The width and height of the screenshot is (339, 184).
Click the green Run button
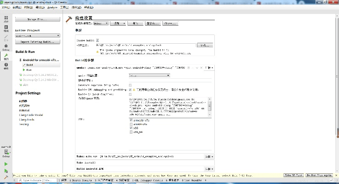(6, 164)
